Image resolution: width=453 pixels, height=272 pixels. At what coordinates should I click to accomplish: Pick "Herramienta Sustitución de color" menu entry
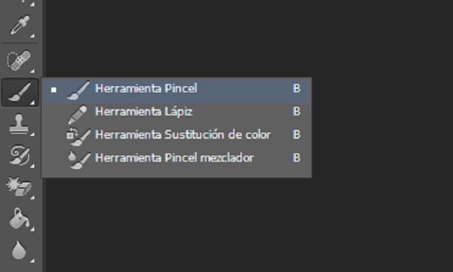[182, 134]
